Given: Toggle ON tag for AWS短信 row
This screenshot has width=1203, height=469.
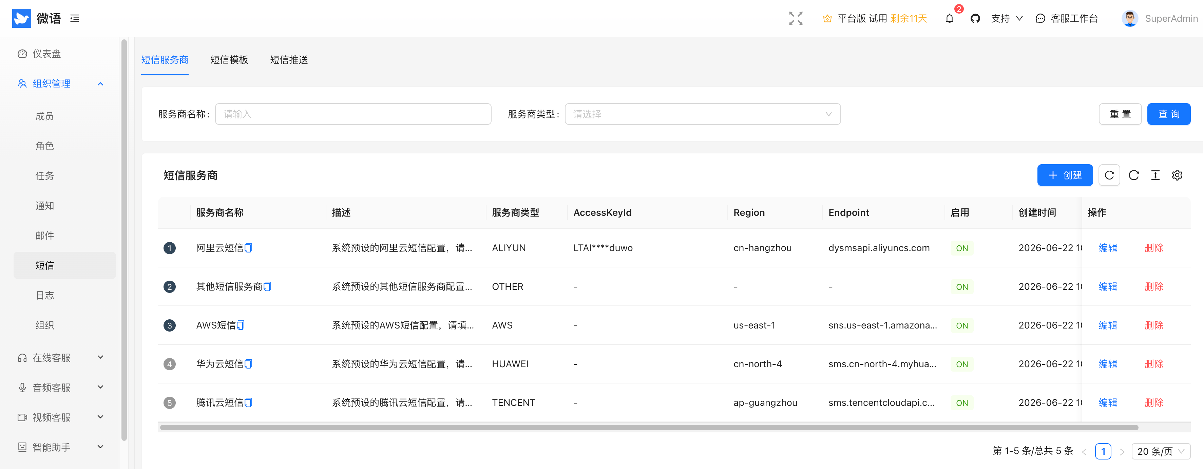Looking at the screenshot, I should (961, 325).
